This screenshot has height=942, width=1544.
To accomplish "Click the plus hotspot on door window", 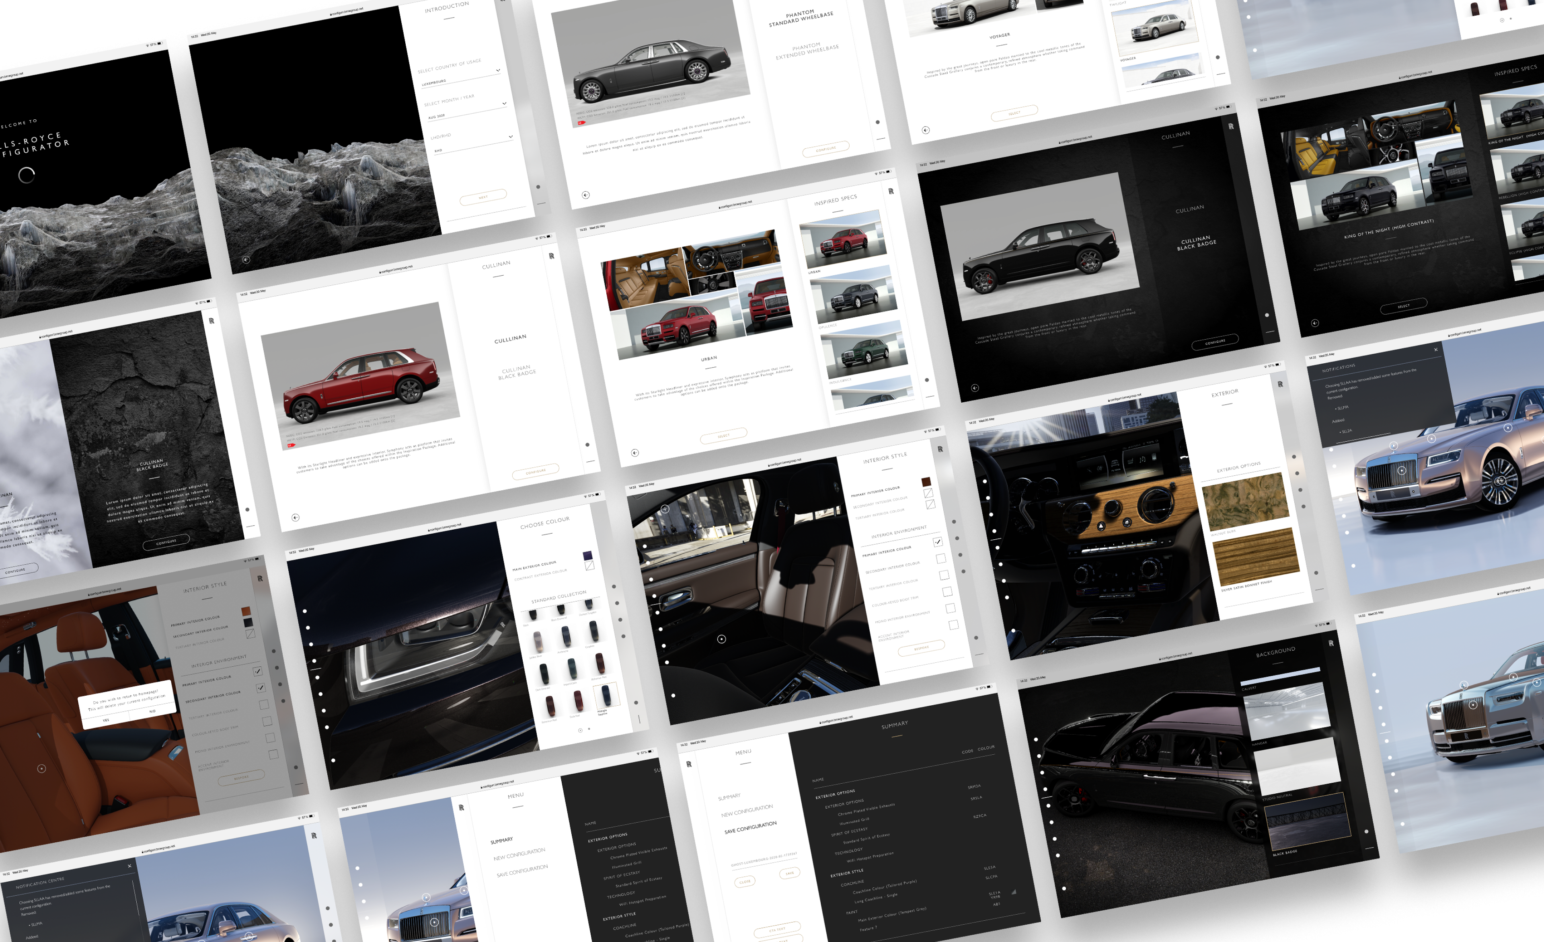I will pos(665,509).
